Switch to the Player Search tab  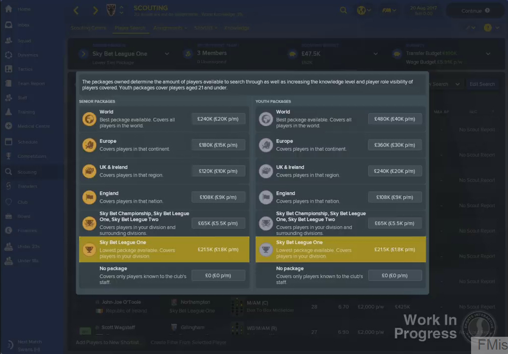pos(130,28)
